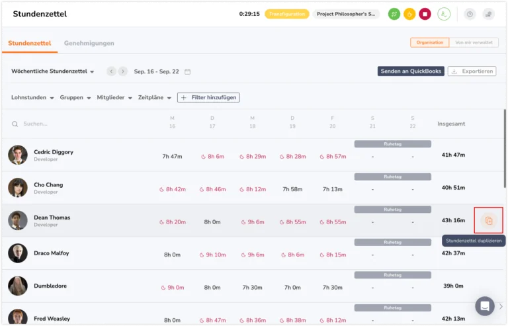Click the Sep. 16 - Sep. 22 date range
Viewport: 508px width, 326px height.
tap(157, 71)
